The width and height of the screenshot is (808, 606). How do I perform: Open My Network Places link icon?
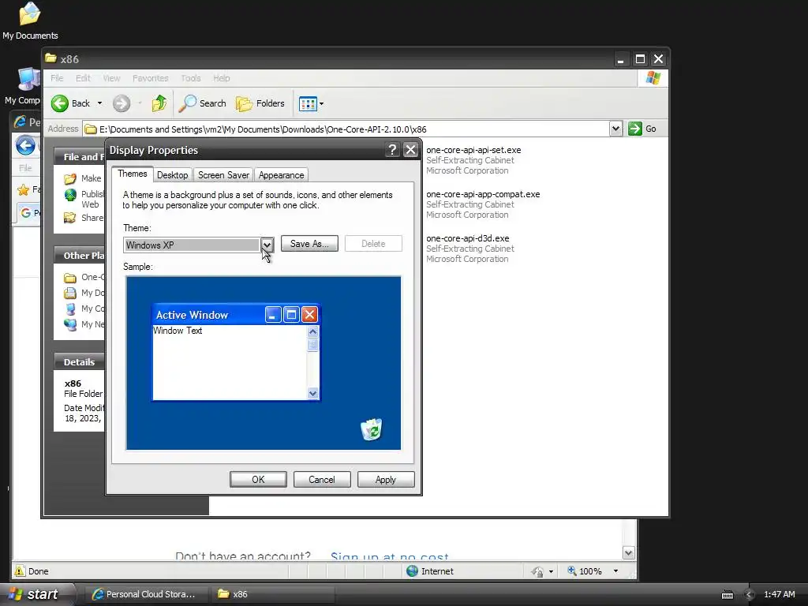70,324
